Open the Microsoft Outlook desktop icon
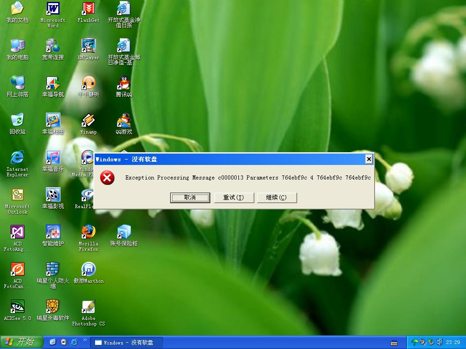 tap(17, 201)
